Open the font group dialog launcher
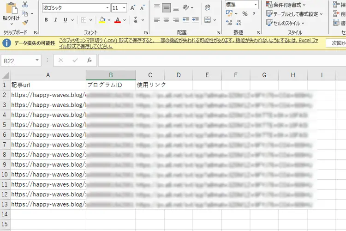This screenshot has width=346, height=231. [x=146, y=33]
